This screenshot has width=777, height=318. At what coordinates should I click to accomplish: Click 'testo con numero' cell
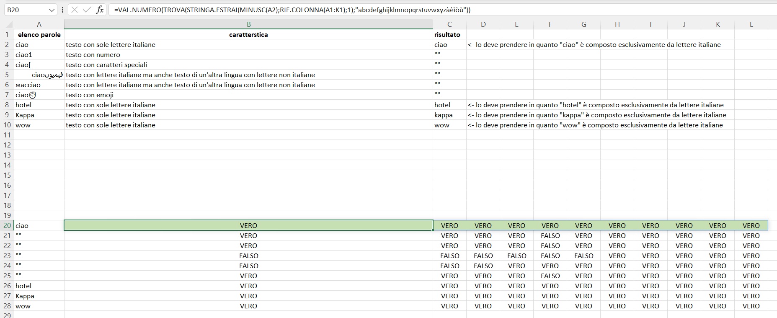(248, 54)
